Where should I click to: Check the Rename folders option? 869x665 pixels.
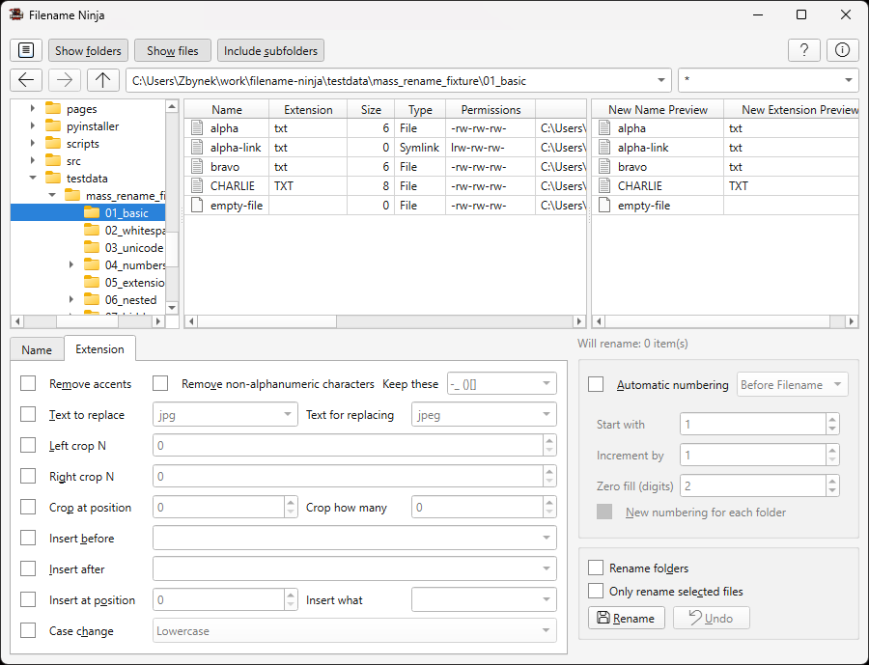[x=596, y=568]
